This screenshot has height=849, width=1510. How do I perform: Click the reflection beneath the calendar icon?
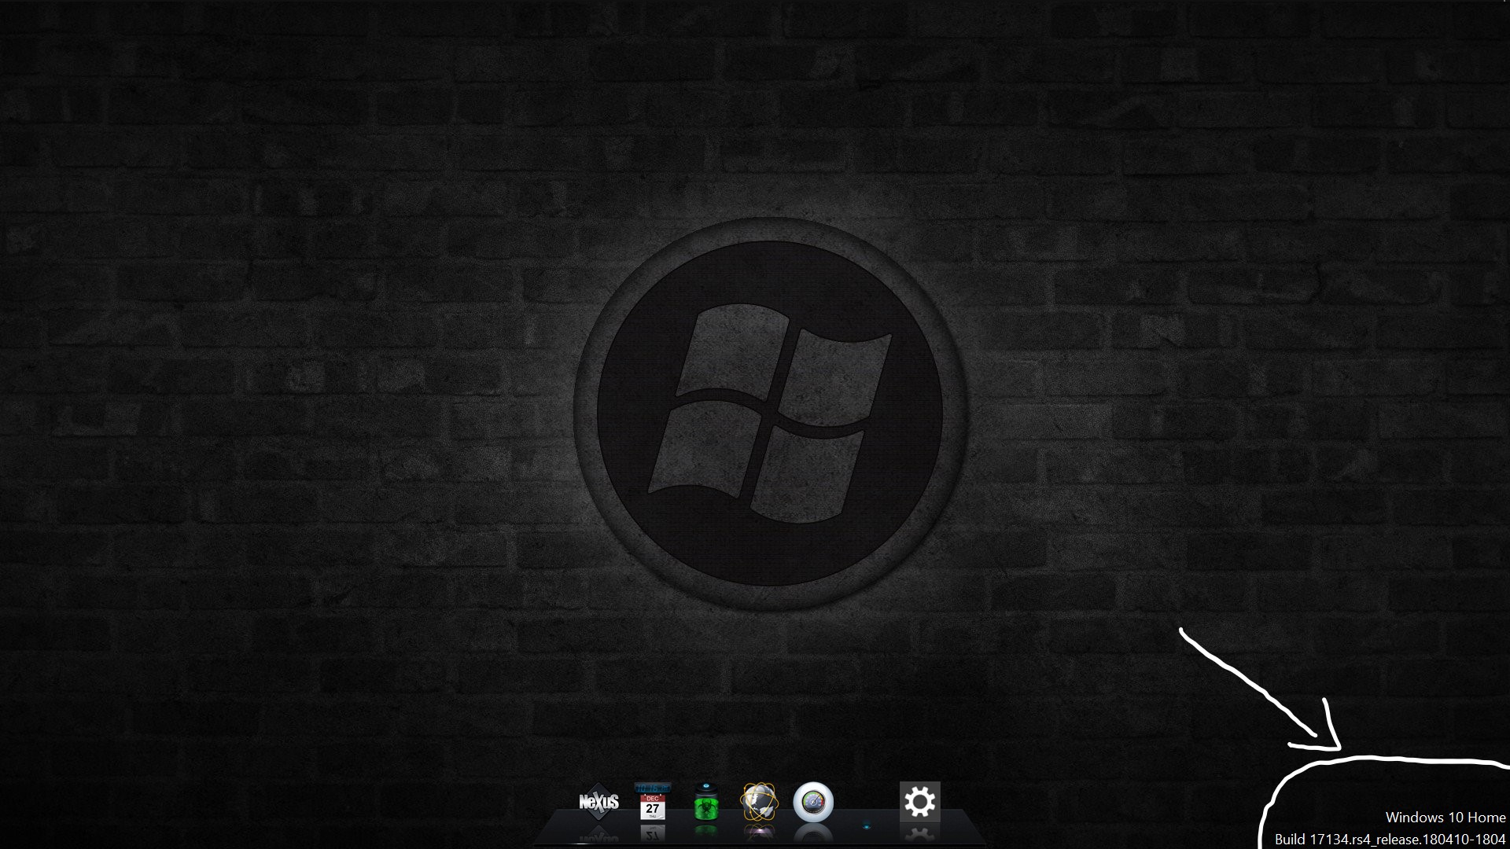coord(653,833)
